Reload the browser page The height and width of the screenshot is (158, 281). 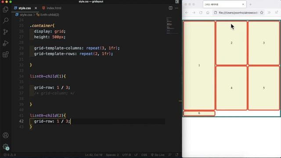click(x=201, y=13)
